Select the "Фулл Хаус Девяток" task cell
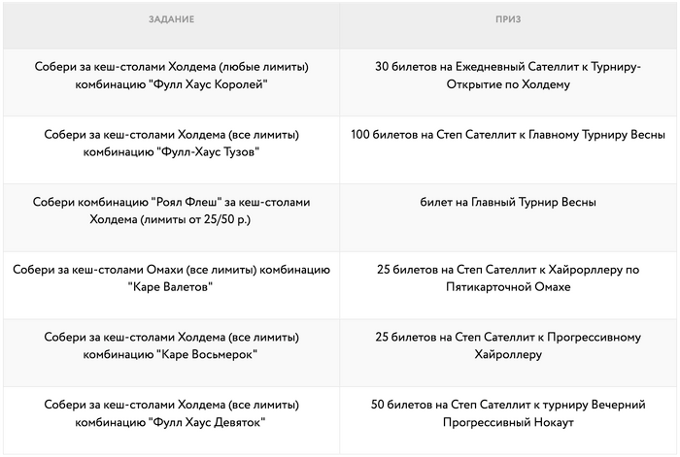 point(171,414)
